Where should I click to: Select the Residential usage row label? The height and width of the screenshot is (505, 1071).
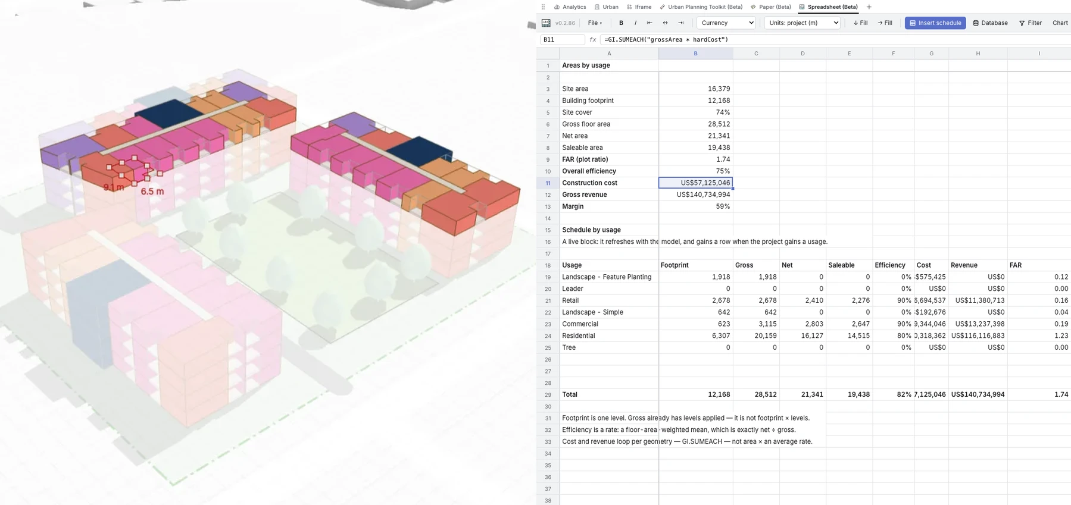click(x=609, y=336)
